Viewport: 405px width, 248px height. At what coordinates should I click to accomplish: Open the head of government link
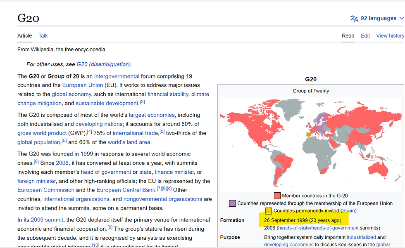pyautogui.click(x=106, y=172)
